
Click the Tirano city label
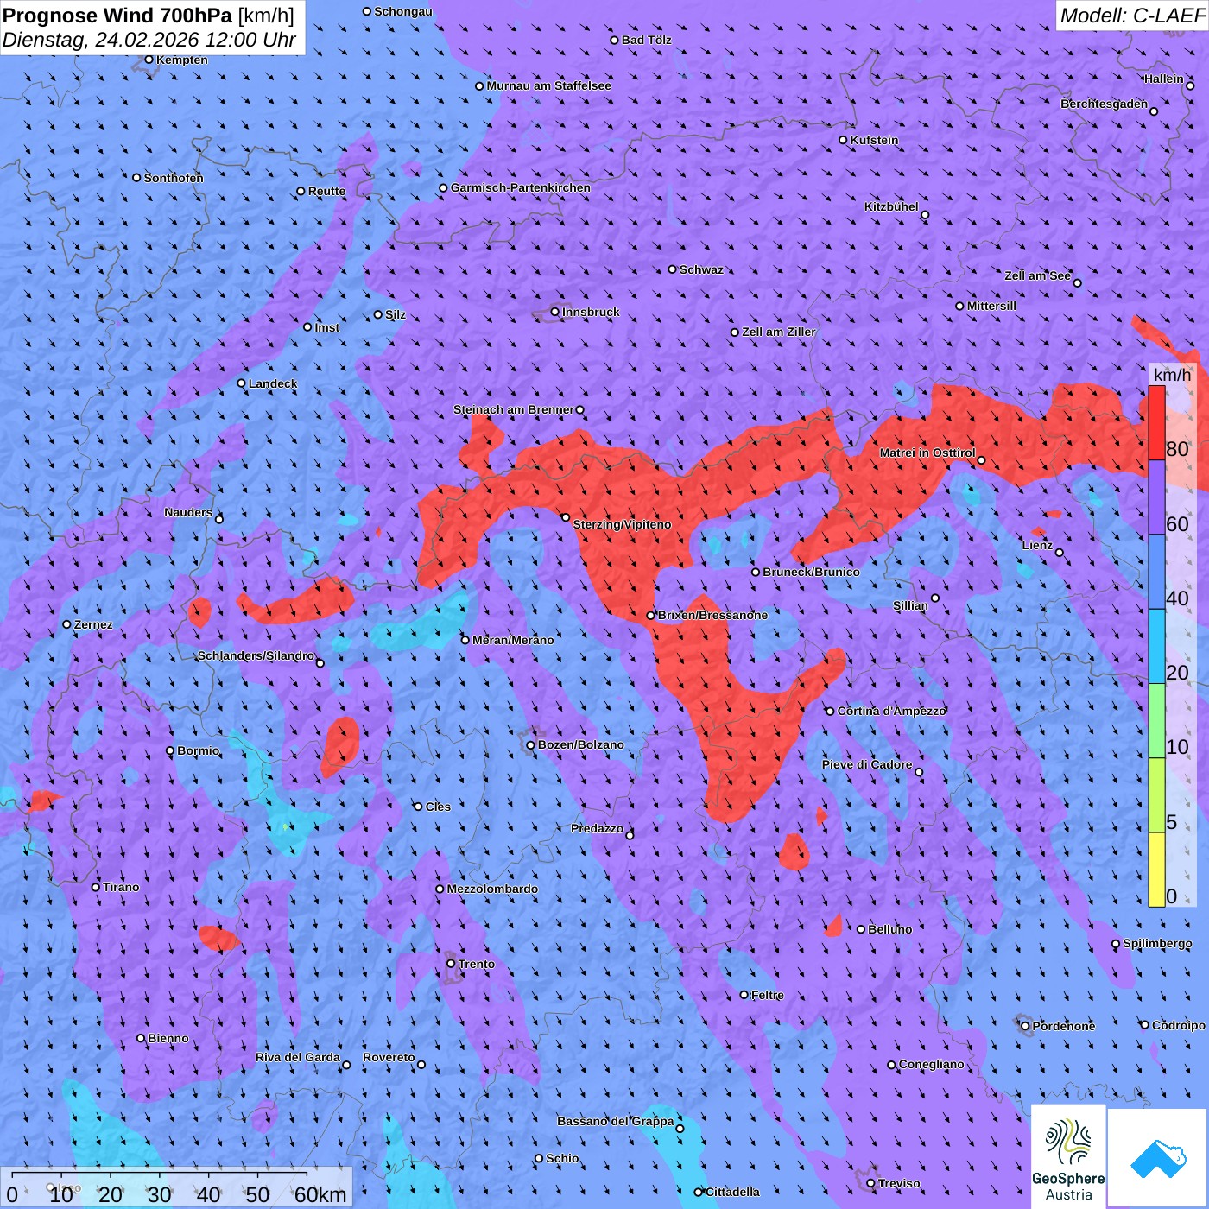click(x=121, y=887)
